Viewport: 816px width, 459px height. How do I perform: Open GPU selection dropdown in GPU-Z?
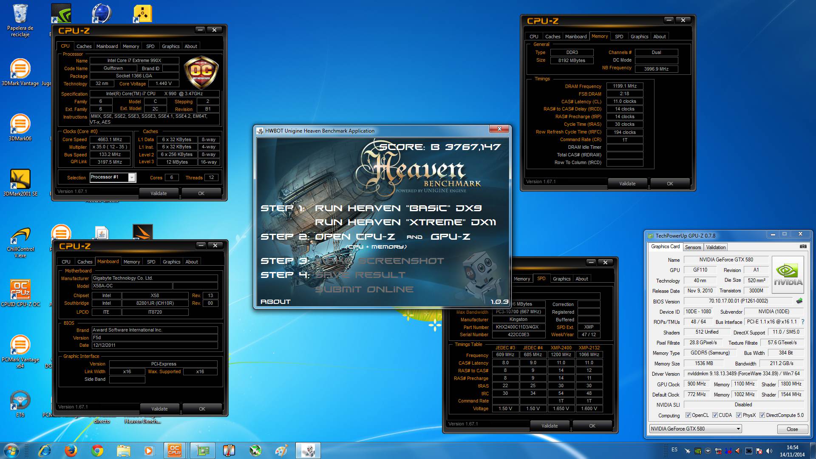[695, 428]
